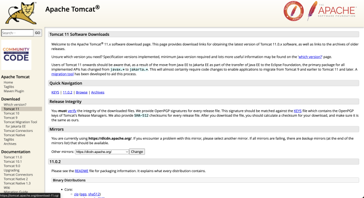Open the Community Code banner image
This screenshot has width=364, height=198.
[x=17, y=55]
